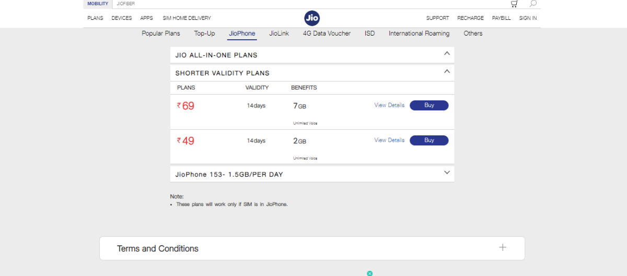Viewport: 627px width, 276px height.
Task: Select the Popular Plans tab
Action: (161, 33)
